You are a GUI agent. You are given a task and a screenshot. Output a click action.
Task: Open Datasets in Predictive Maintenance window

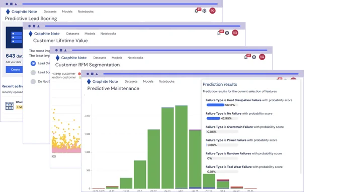[131, 82]
